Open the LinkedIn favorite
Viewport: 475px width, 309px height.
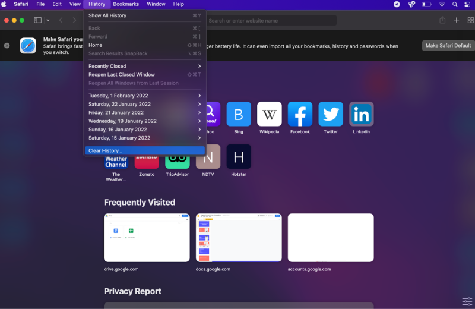click(361, 114)
